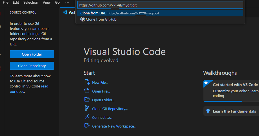Screen dimensions: 259x136
Task: Open the New File... link
Action: pyautogui.click(x=100, y=83)
